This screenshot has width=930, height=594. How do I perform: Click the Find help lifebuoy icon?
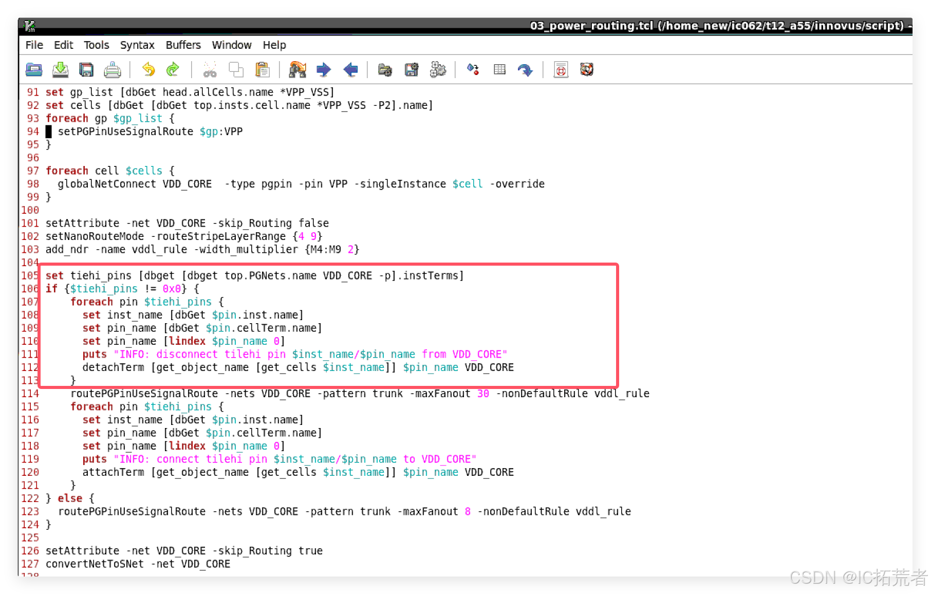click(x=587, y=69)
